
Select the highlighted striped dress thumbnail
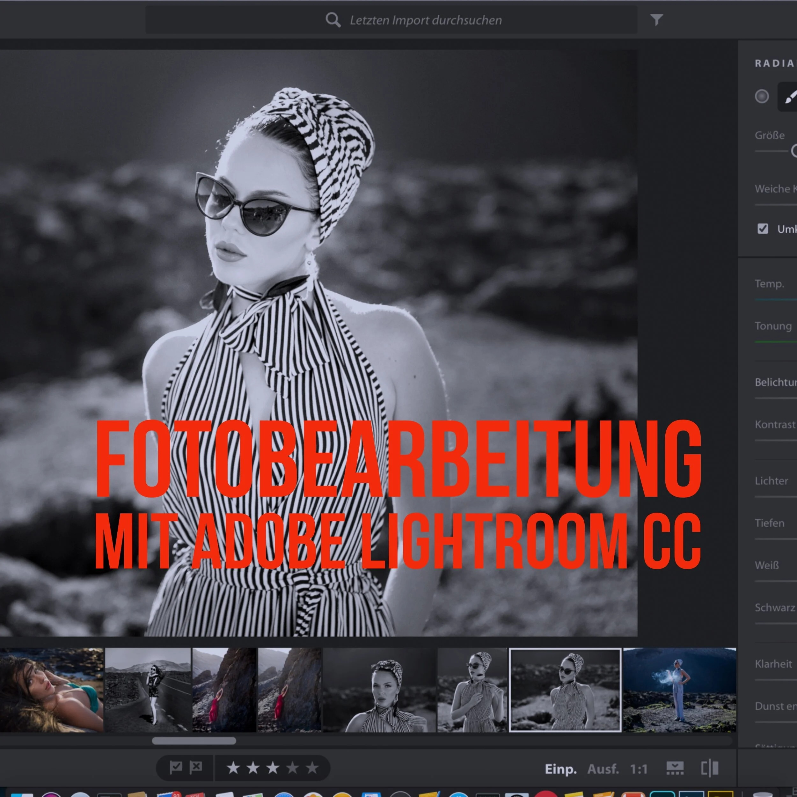(x=565, y=690)
